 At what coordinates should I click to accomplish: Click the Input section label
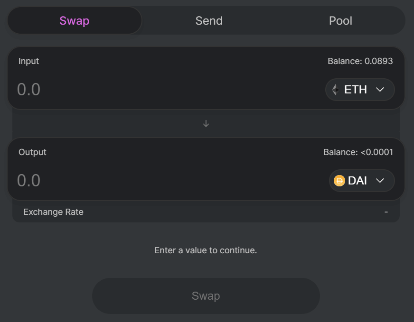click(28, 61)
